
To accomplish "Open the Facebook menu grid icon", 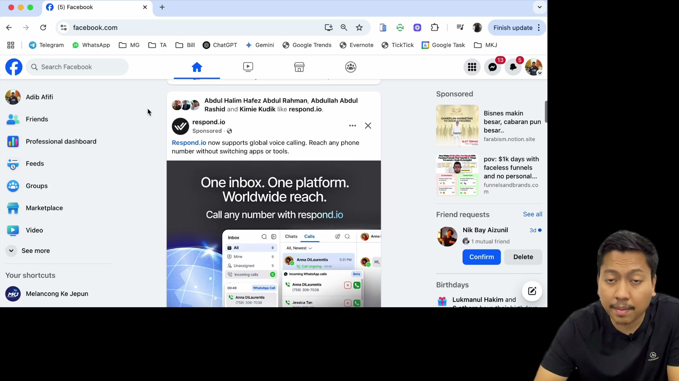I will pyautogui.click(x=472, y=67).
